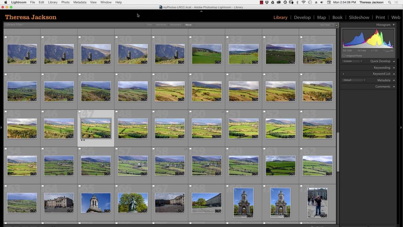The width and height of the screenshot is (403, 227).
Task: Expand the Quick Develop panel
Action: click(394, 61)
